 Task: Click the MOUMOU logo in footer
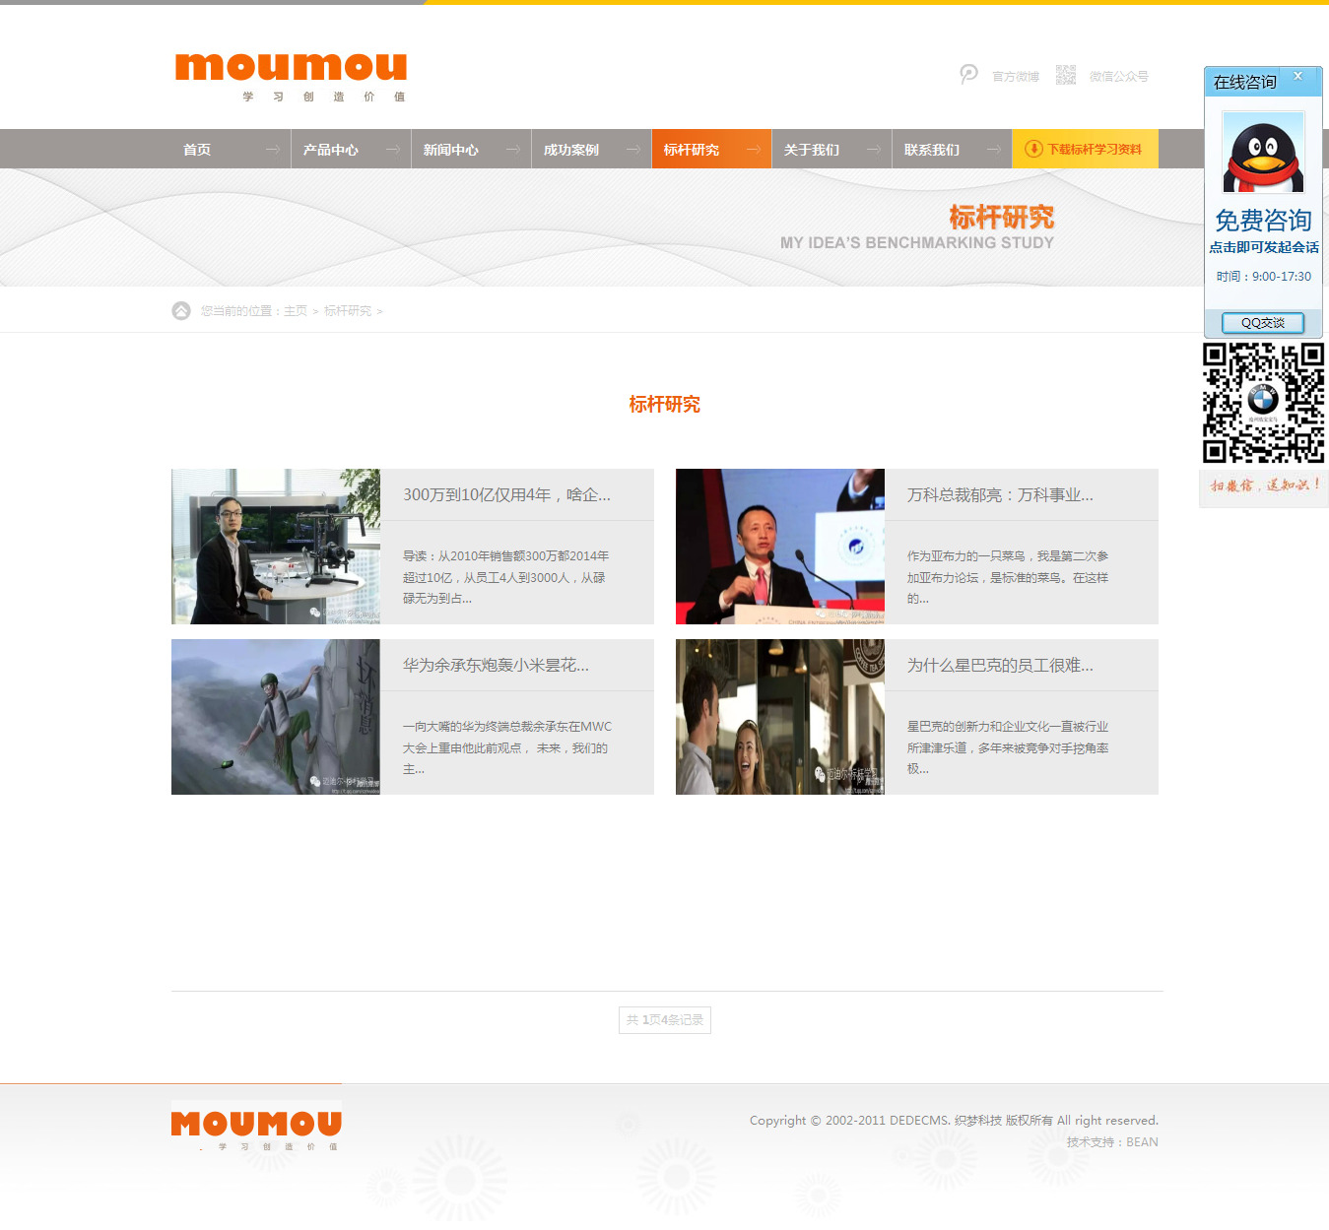(256, 1126)
